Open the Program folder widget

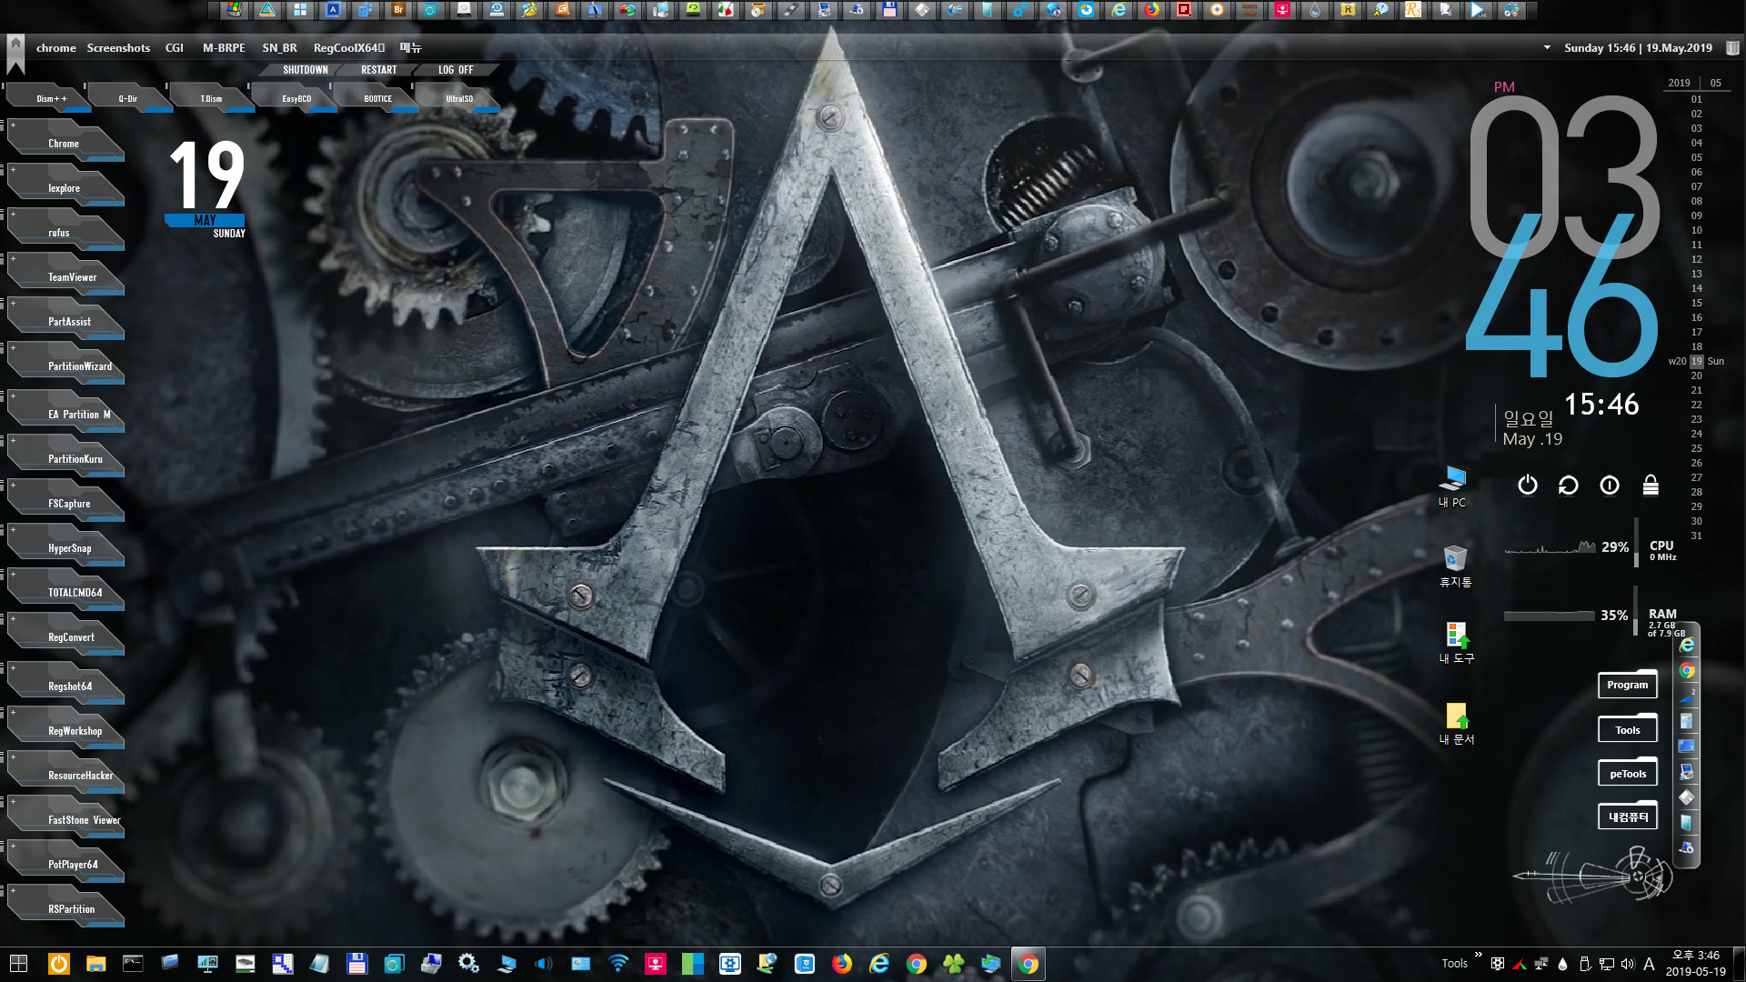1627,685
